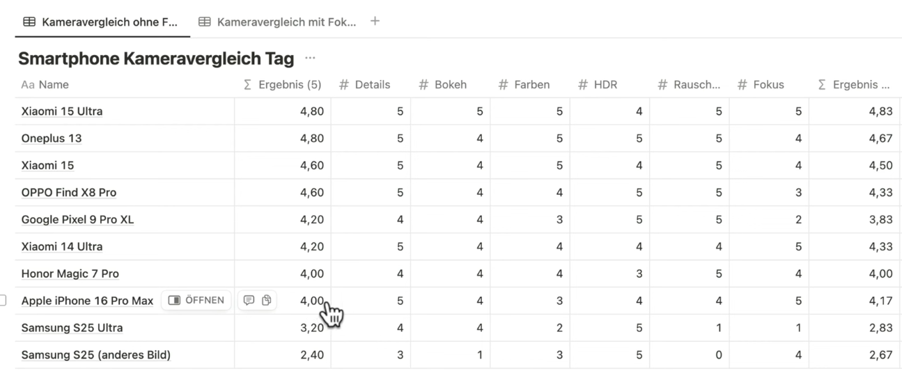Viewport: 902px width, 371px height.
Task: Click the Aa icon of the Name column
Action: (28, 85)
